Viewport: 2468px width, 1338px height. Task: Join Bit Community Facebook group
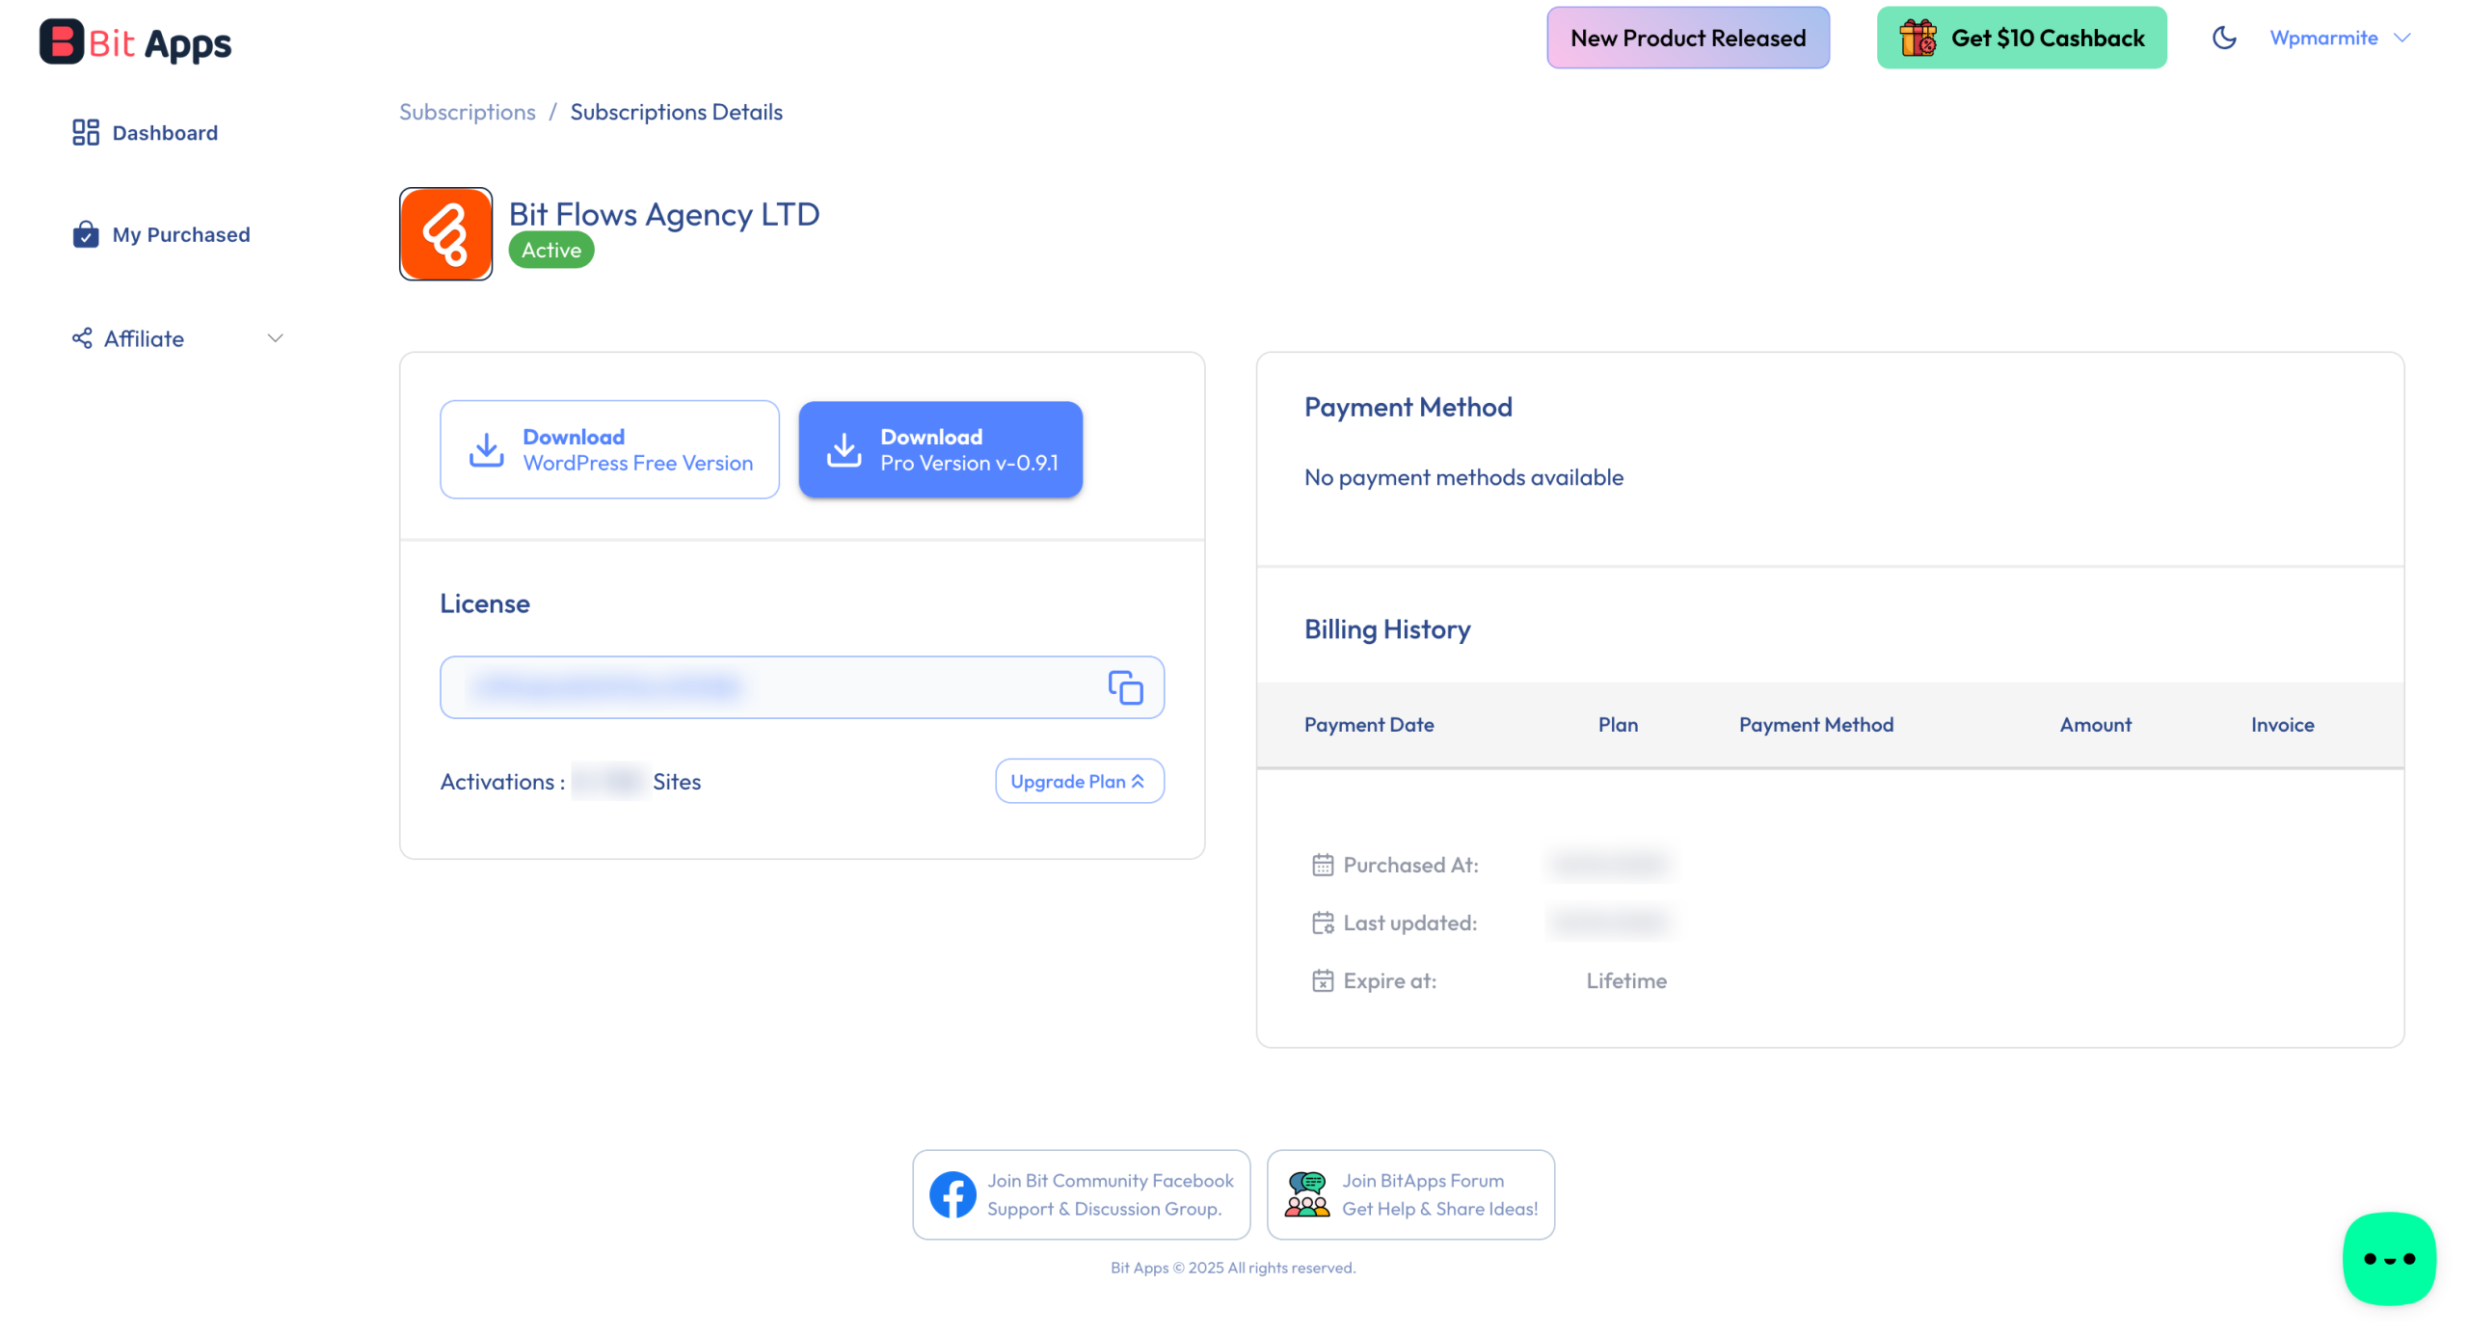point(1082,1194)
